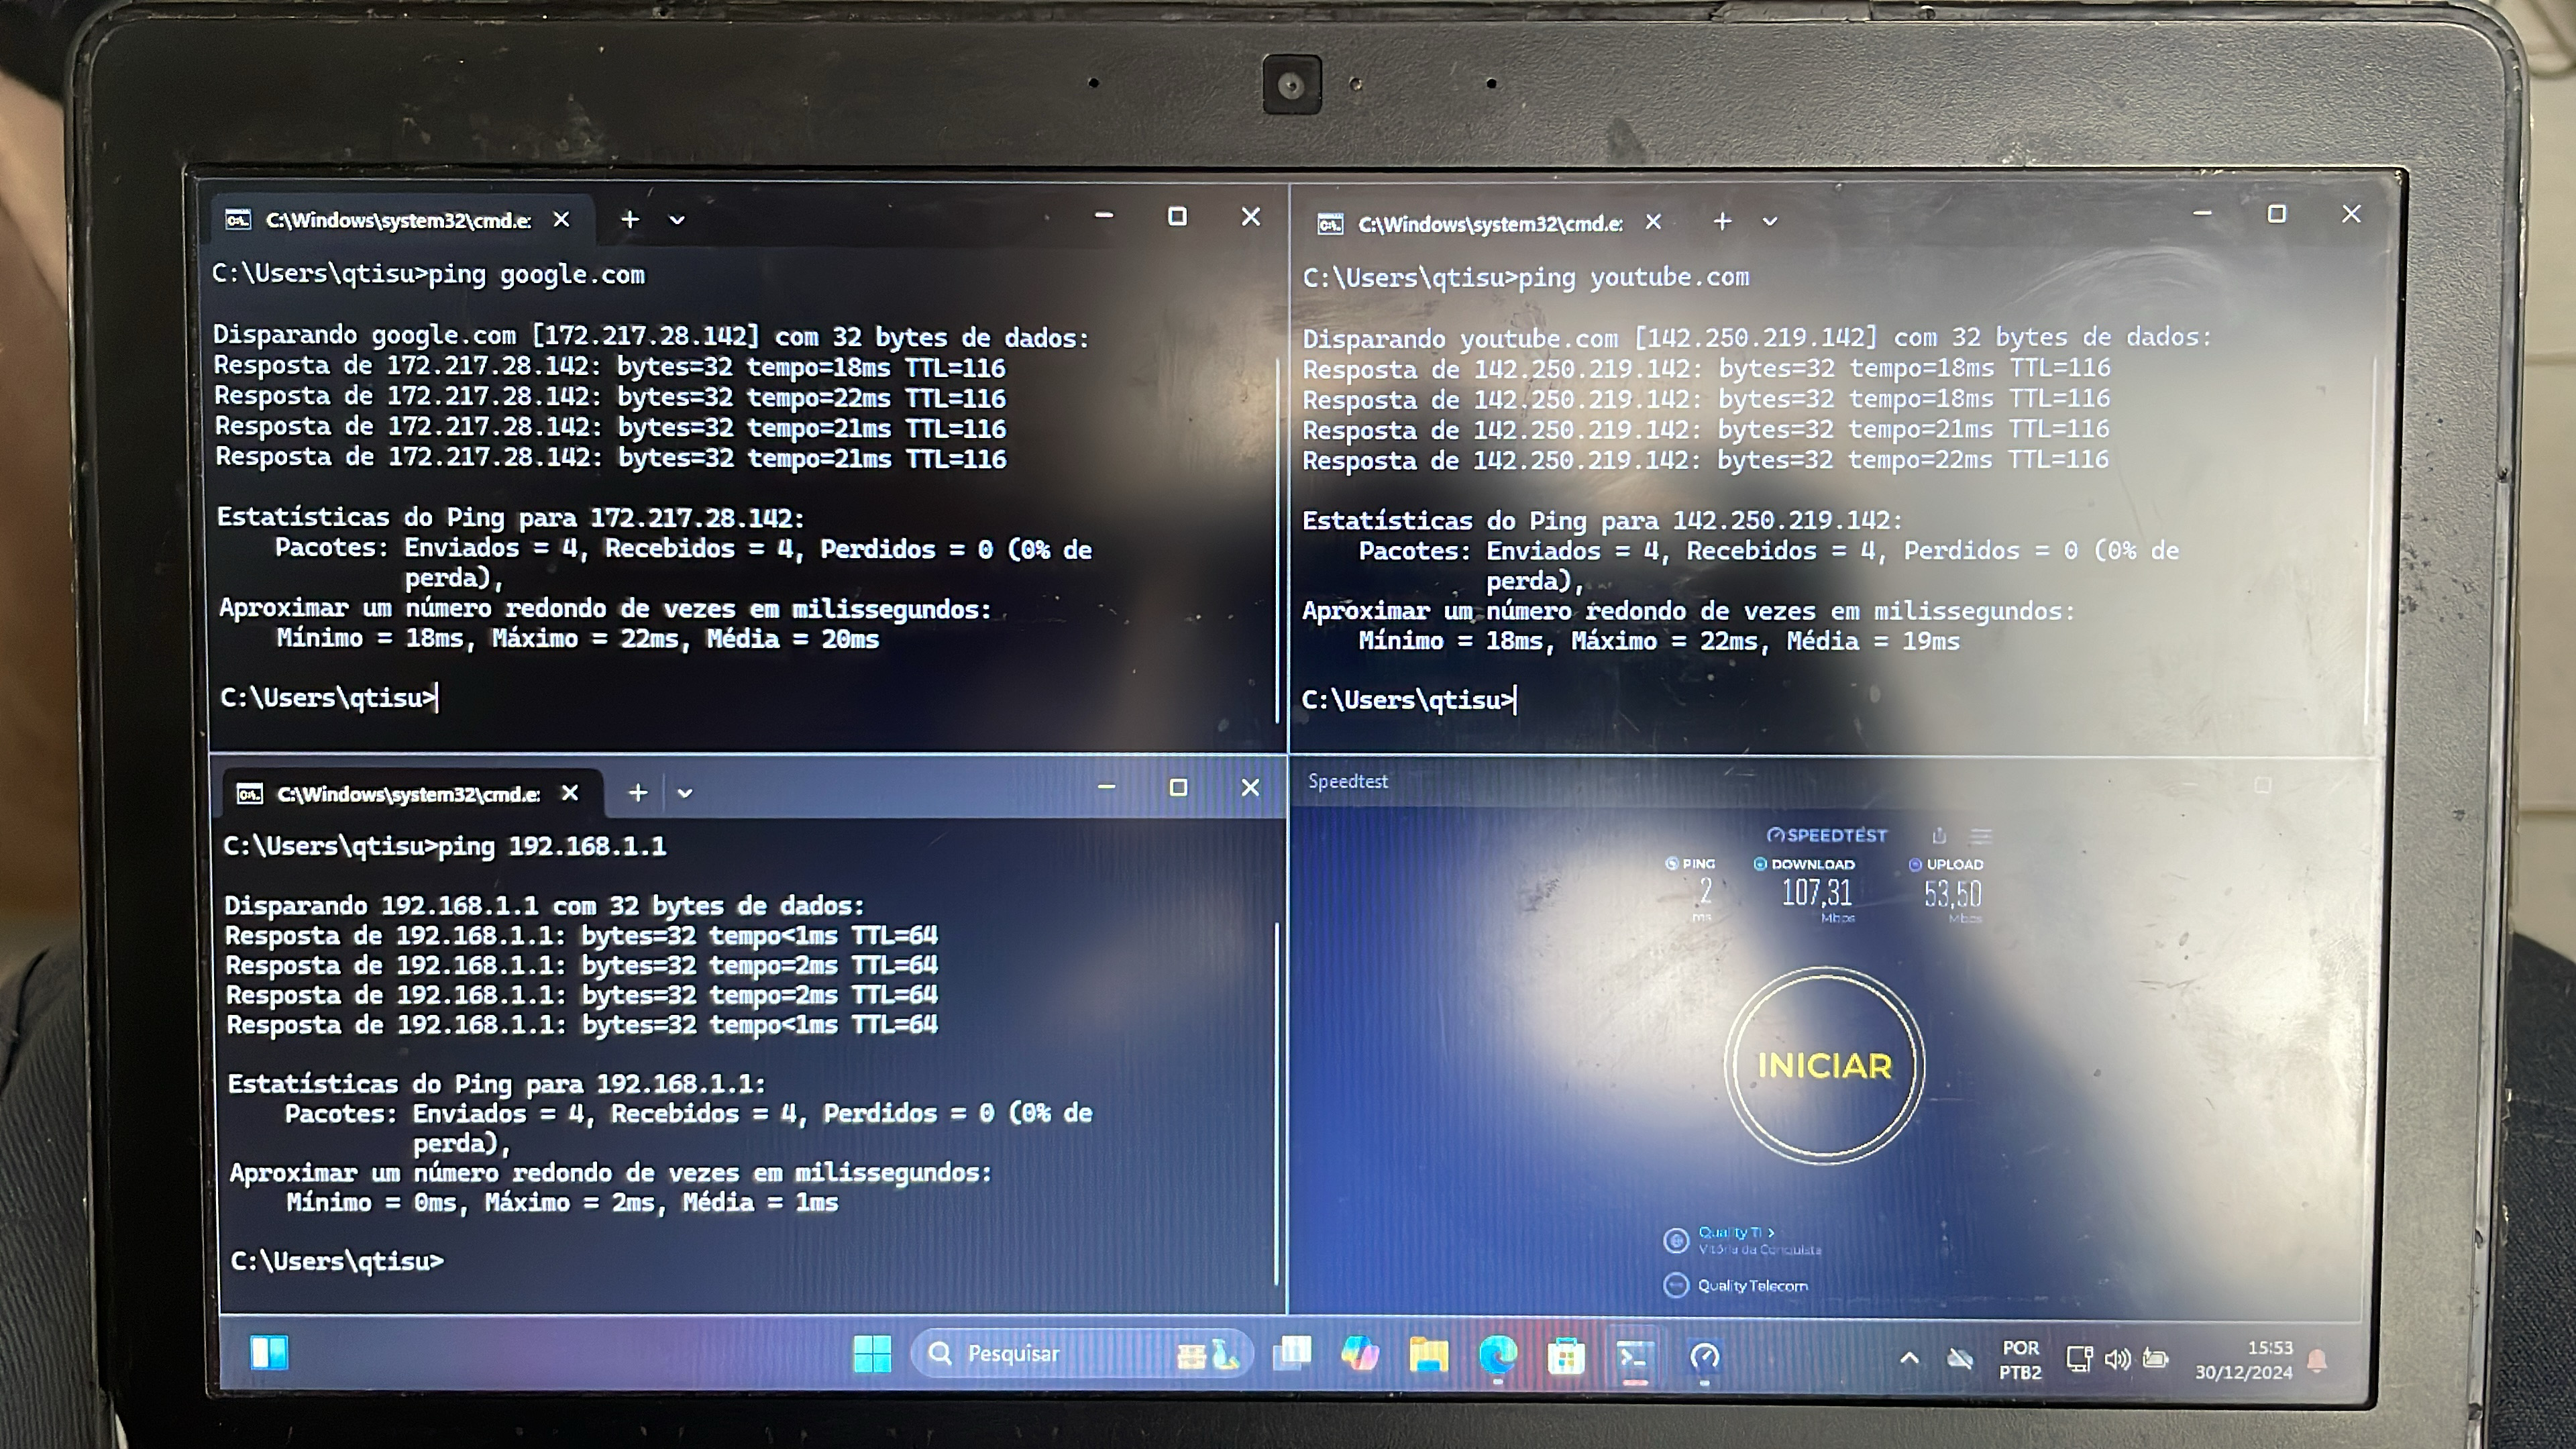The width and height of the screenshot is (2576, 1449).
Task: Show hidden system tray icons chevron
Action: [x=1909, y=1358]
